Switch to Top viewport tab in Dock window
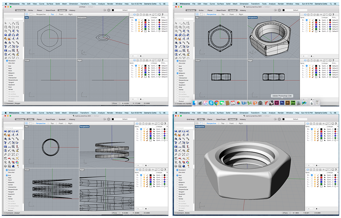The image size is (341, 218). click(x=223, y=14)
